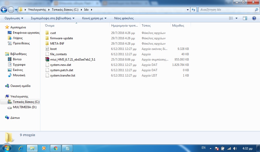Image resolution: width=260 pixels, height=152 pixels.
Task: Open 'Συμπερίληψη στη βιβλιοθήκη' menu
Action: pos(53,18)
